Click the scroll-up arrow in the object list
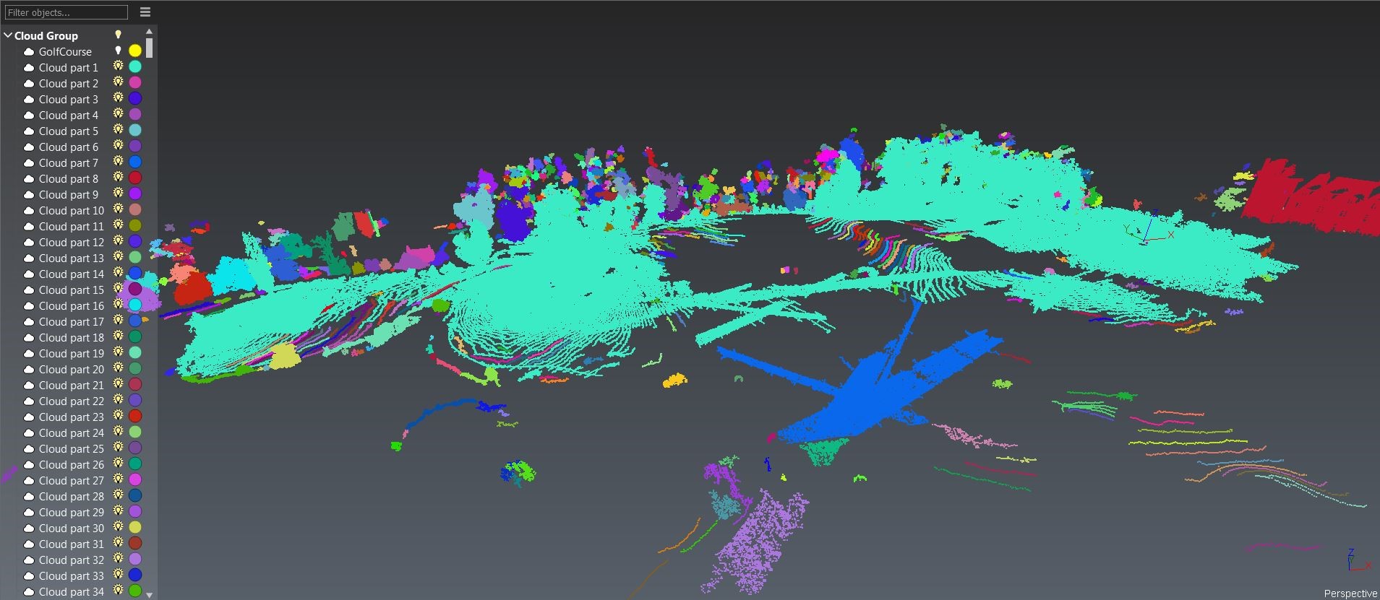Viewport: 1380px width, 600px height. (149, 32)
